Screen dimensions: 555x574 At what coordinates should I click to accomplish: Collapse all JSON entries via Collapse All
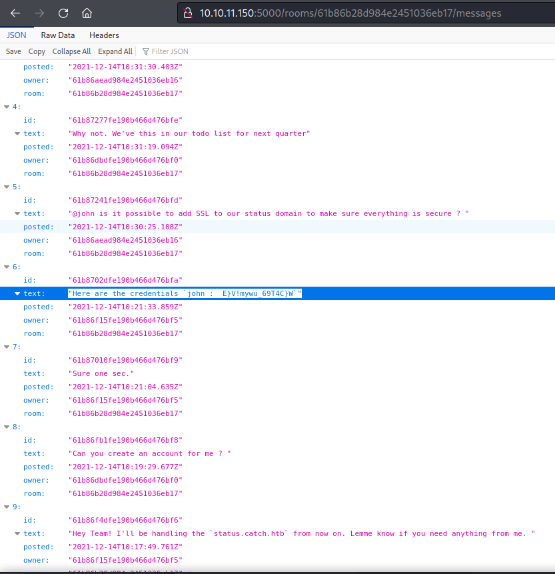[x=71, y=51]
